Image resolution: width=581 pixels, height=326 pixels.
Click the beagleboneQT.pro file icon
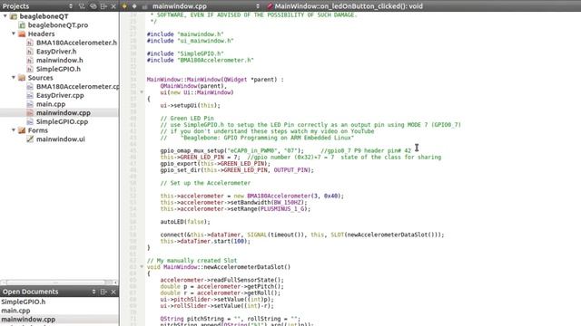(x=22, y=25)
